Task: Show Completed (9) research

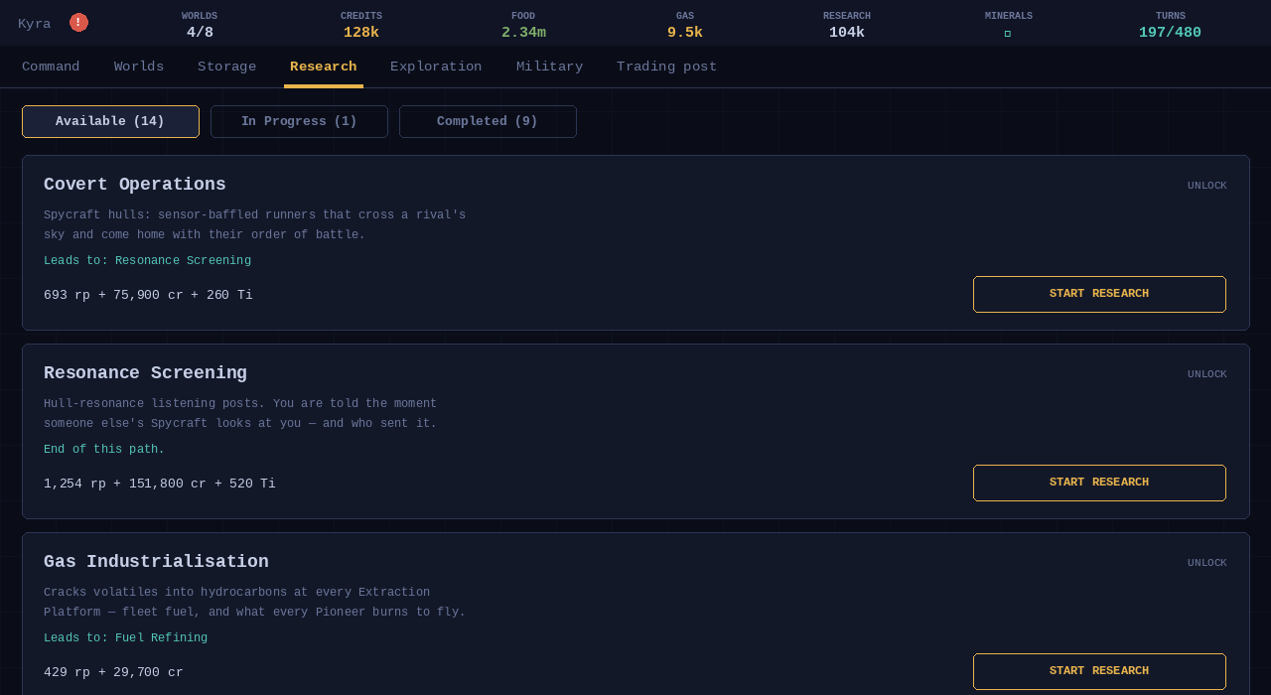Action: (488, 122)
